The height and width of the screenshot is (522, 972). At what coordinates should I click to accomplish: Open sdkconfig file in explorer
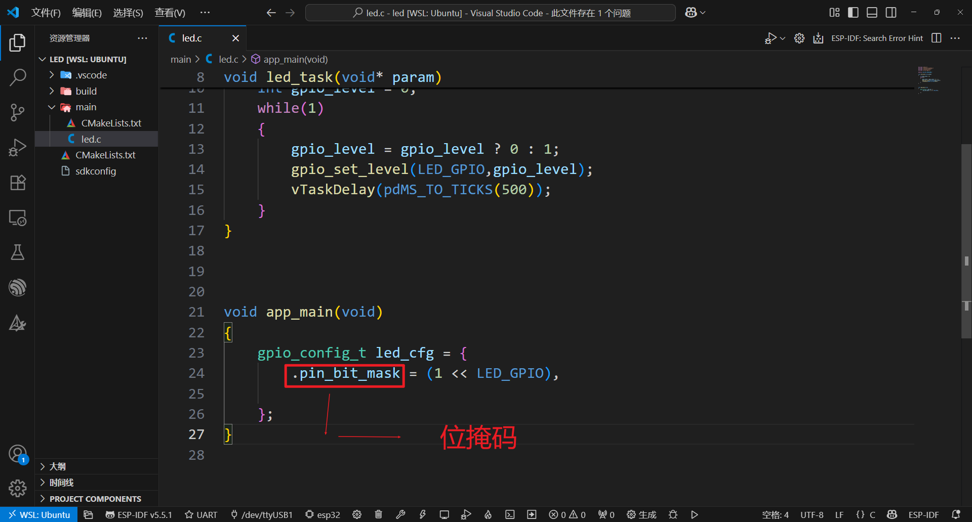(x=96, y=171)
